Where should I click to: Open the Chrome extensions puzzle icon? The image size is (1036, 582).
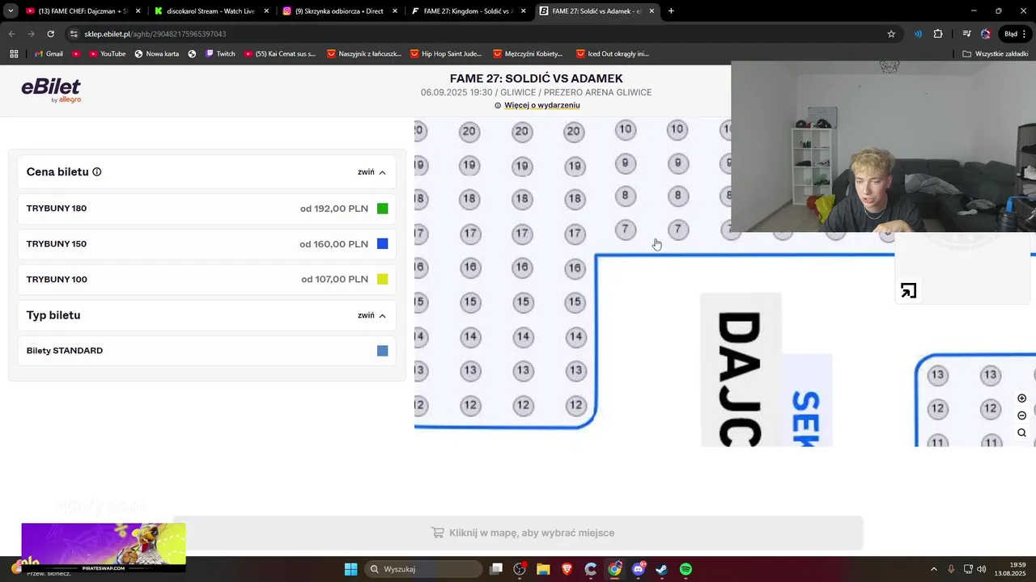point(938,34)
